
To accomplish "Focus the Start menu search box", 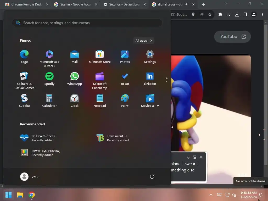I will [87, 23].
